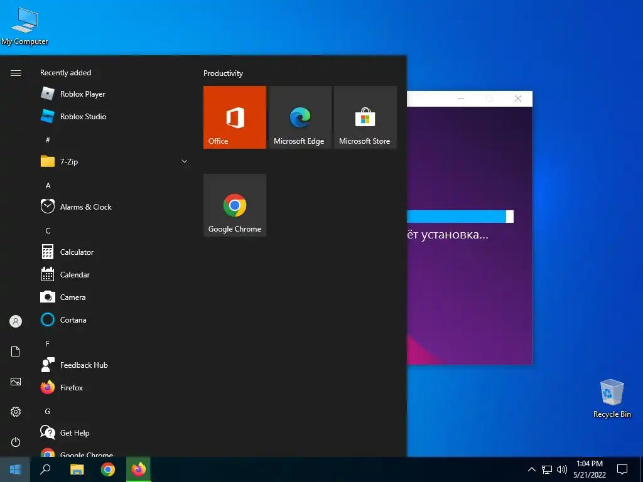
Task: Select the My Computer desktop icon
Action: [24, 26]
